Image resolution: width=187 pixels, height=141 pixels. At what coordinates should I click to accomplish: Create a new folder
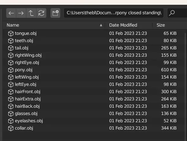pos(55,13)
